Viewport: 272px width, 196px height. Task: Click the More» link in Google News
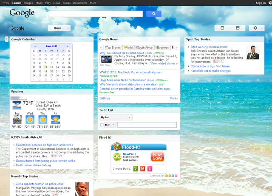click(174, 98)
